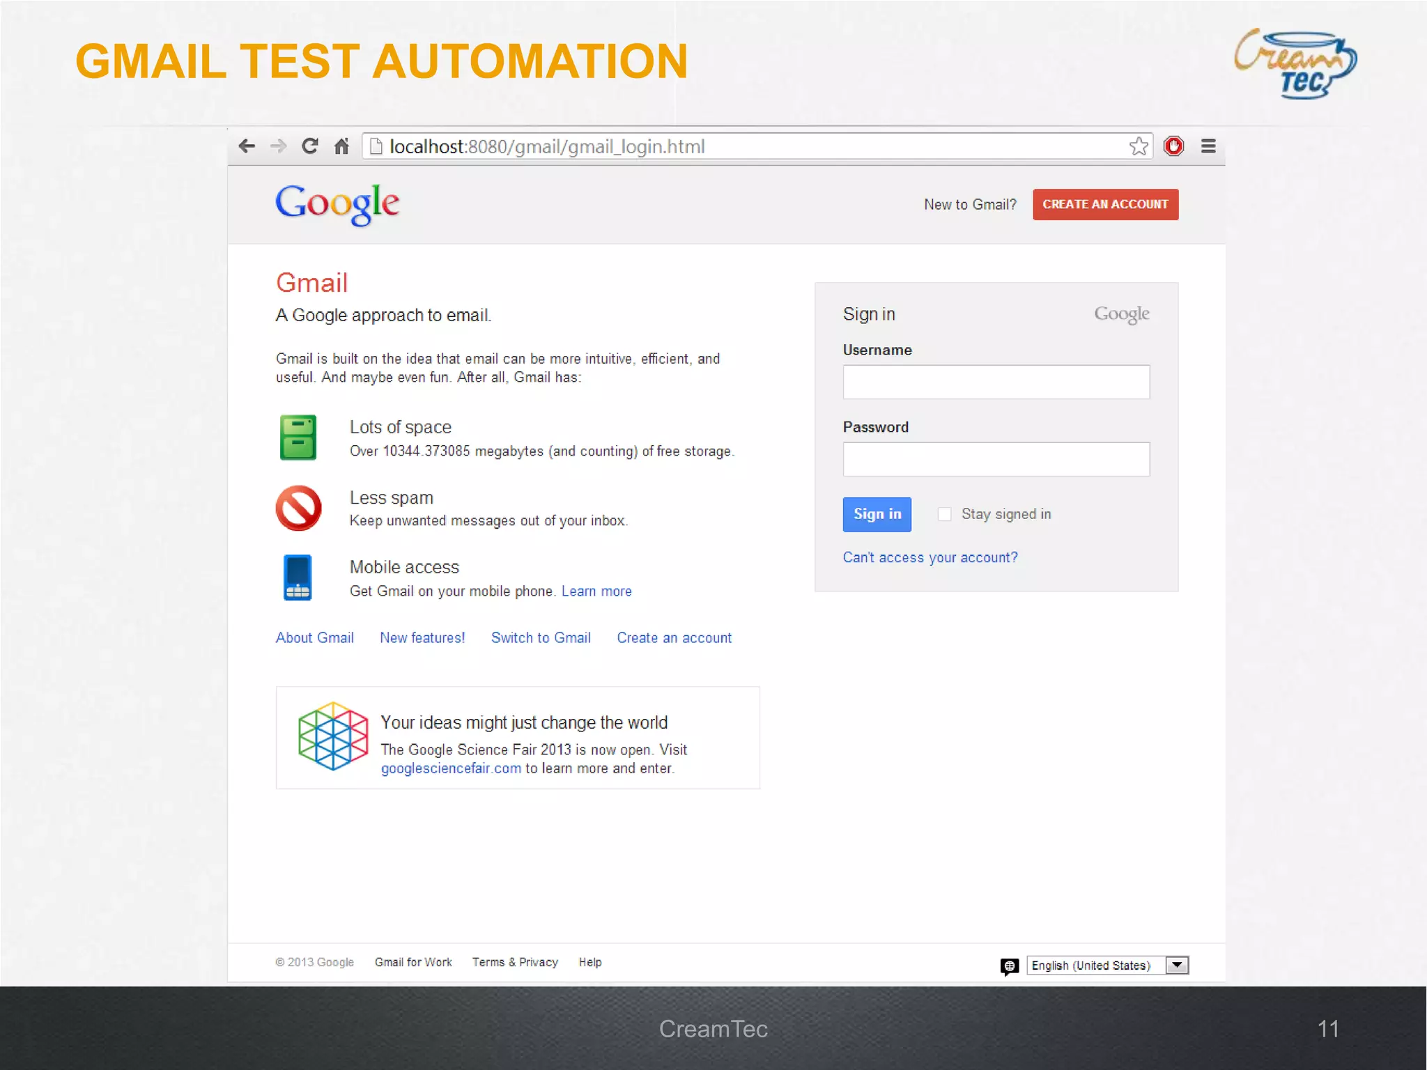The width and height of the screenshot is (1427, 1070).
Task: Click the CREATE AN ACCOUNT button
Action: tap(1106, 205)
